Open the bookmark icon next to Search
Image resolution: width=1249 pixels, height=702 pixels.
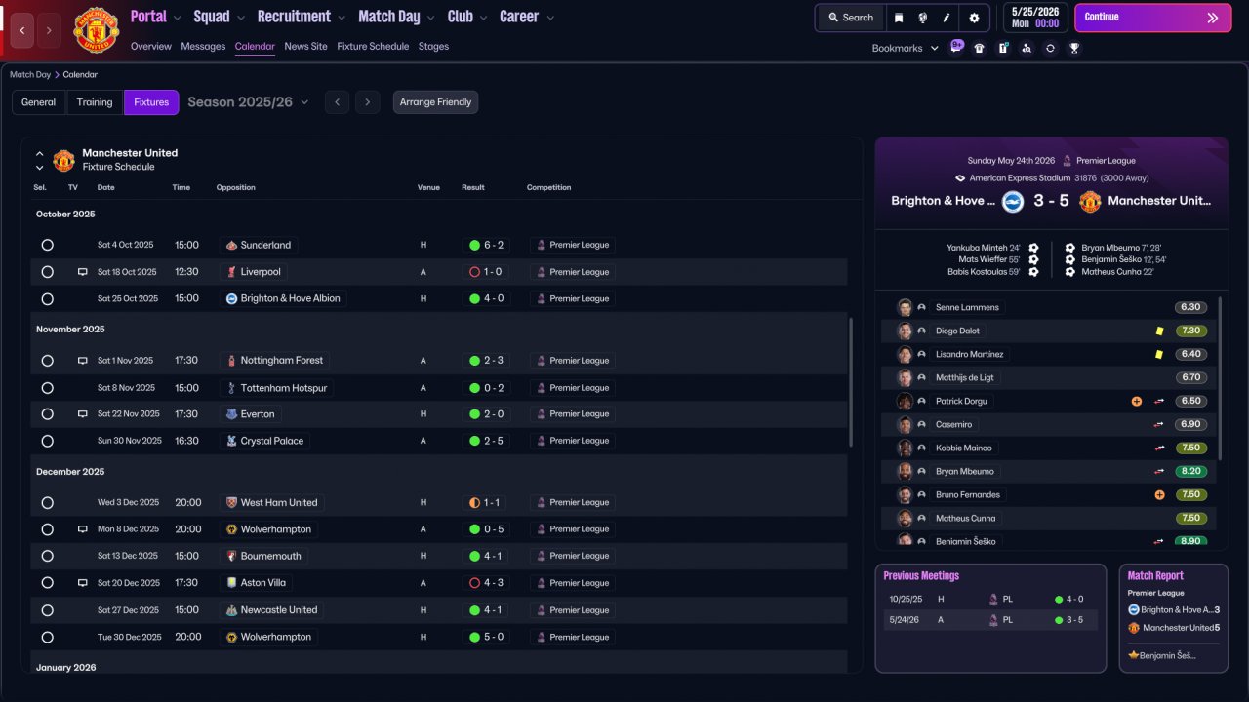click(x=899, y=18)
